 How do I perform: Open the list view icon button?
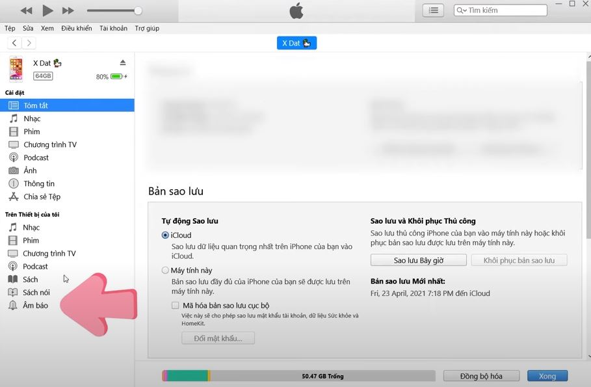pyautogui.click(x=434, y=10)
